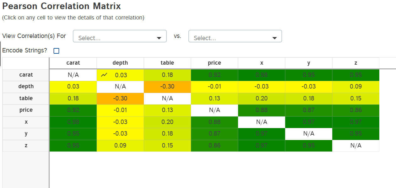Click the table column header
Viewport: 396px width, 188px height.
coord(167,63)
